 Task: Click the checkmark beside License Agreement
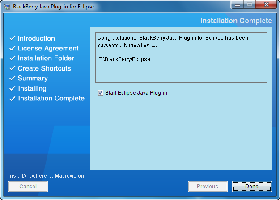click(13, 48)
